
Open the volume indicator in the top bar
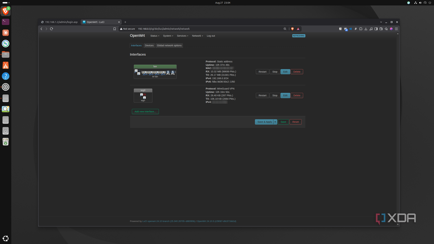[420, 3]
